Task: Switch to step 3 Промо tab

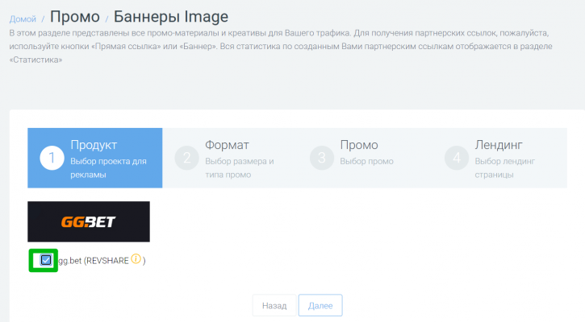Action: point(365,158)
